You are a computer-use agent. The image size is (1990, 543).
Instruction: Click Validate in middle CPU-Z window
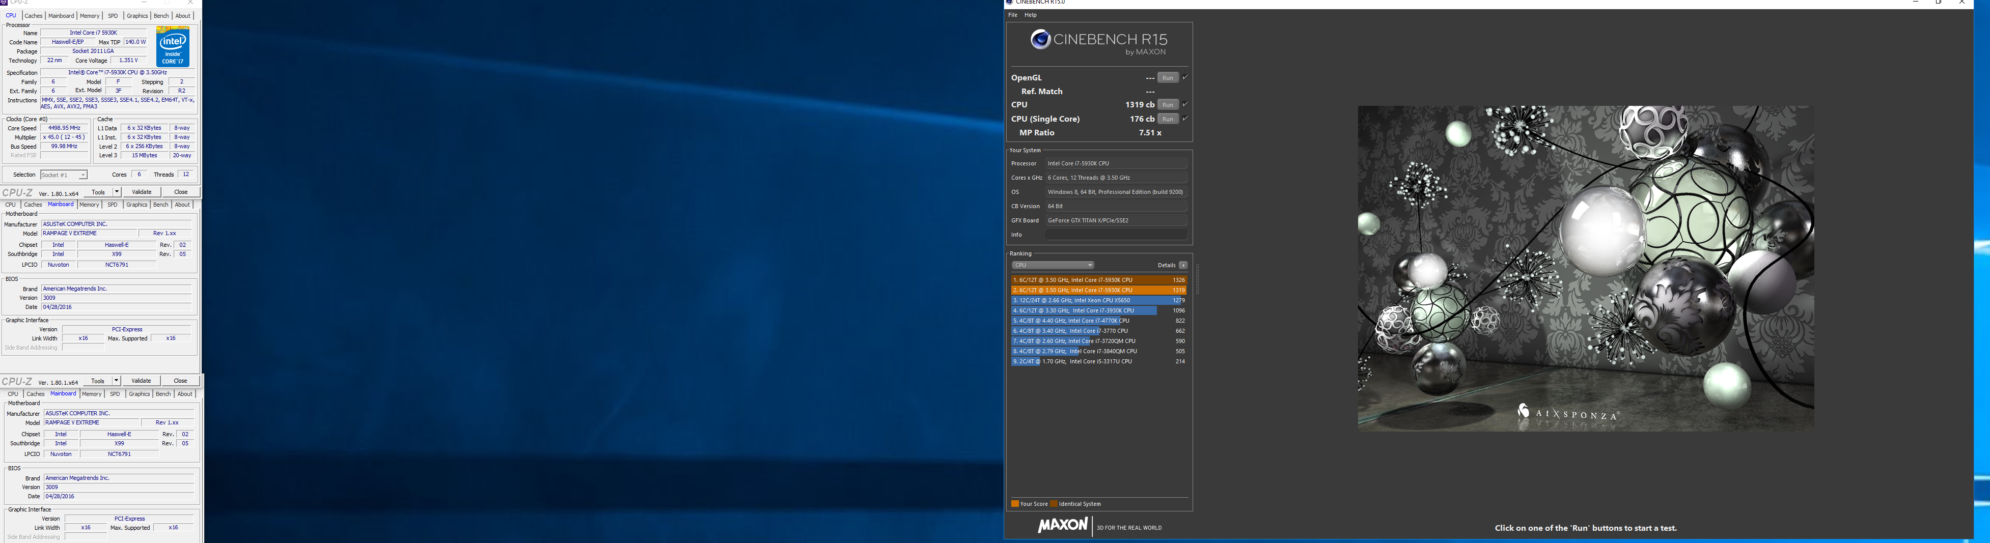142,381
